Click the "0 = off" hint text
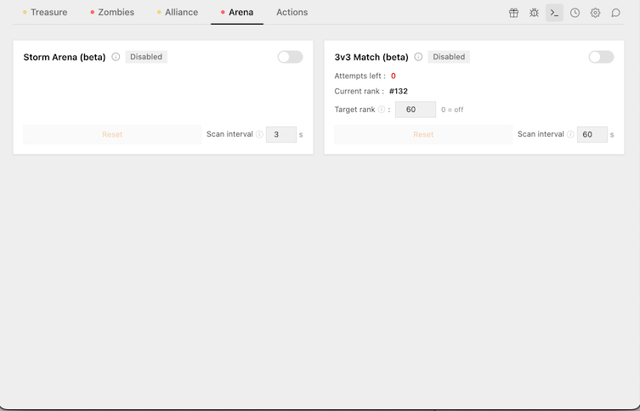Viewport: 640px width, 411px height. point(452,110)
